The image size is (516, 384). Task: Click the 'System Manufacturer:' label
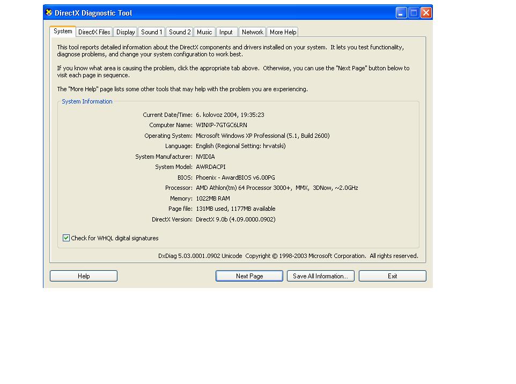164,157
